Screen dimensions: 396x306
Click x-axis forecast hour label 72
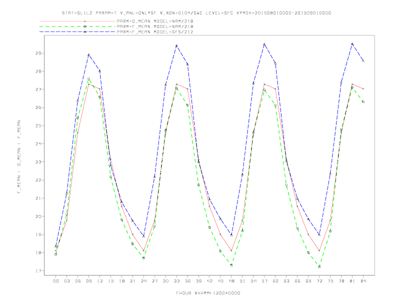point(319,281)
